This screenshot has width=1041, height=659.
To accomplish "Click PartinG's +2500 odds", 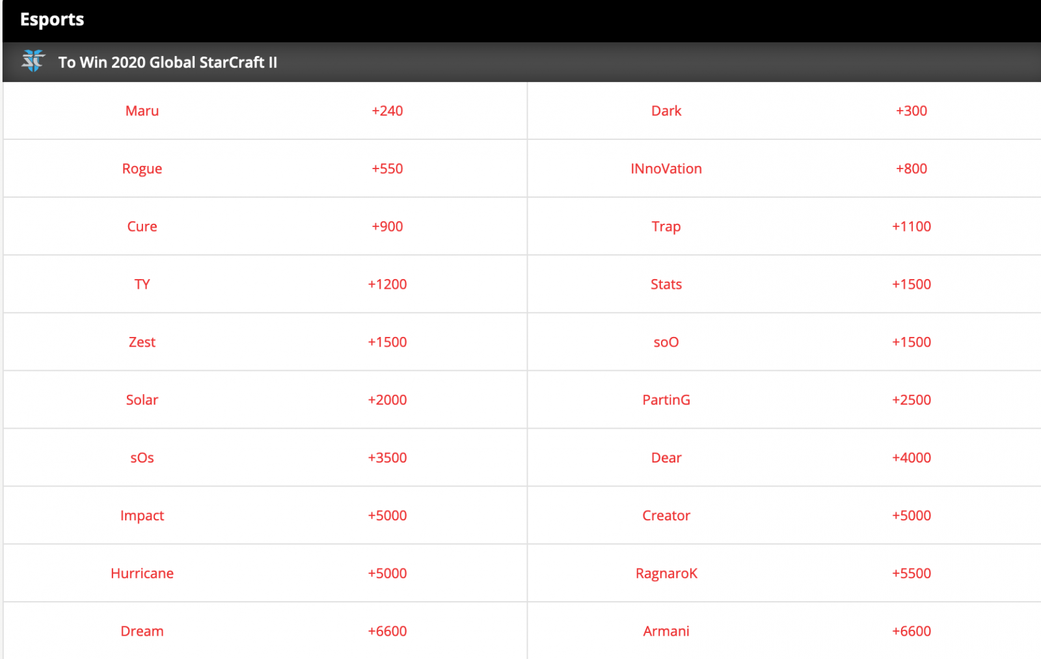I will 912,400.
